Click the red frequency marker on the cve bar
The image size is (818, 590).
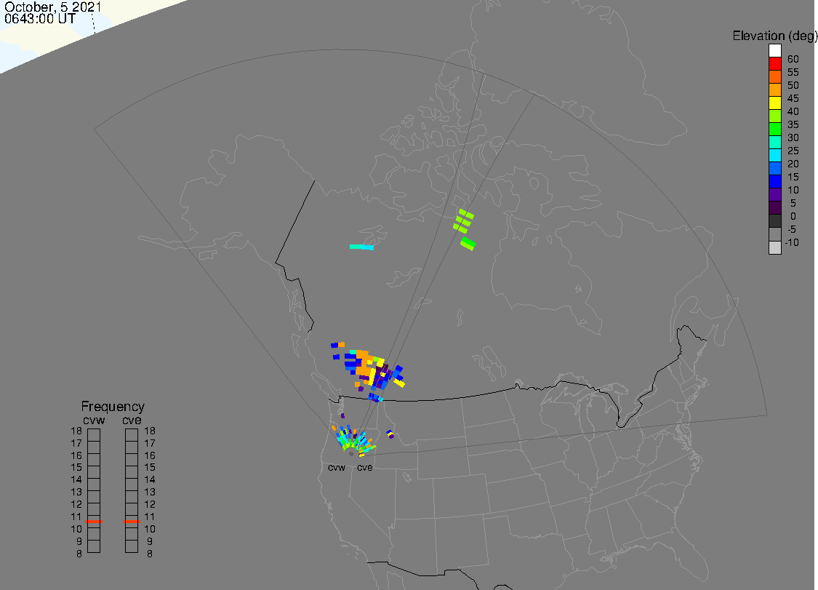(132, 521)
